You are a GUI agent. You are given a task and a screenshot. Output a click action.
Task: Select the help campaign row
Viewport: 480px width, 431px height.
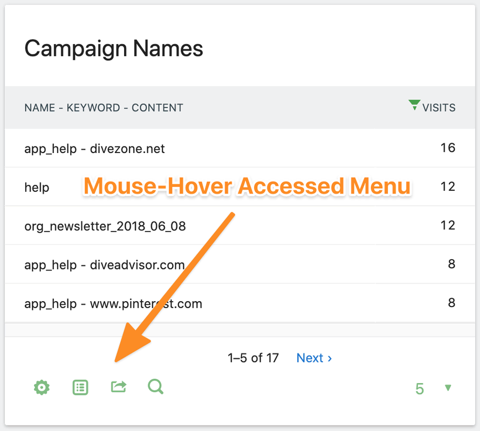pyautogui.click(x=240, y=186)
